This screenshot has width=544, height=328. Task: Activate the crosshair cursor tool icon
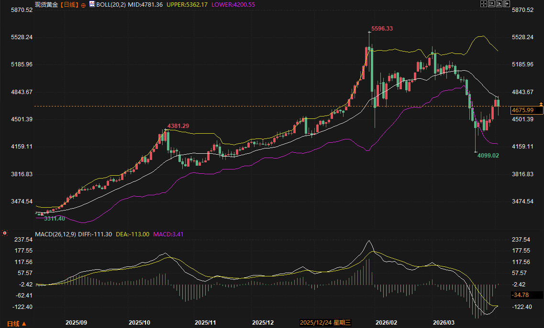click(x=484, y=4)
